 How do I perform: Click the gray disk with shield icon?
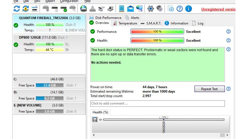(46, 9)
